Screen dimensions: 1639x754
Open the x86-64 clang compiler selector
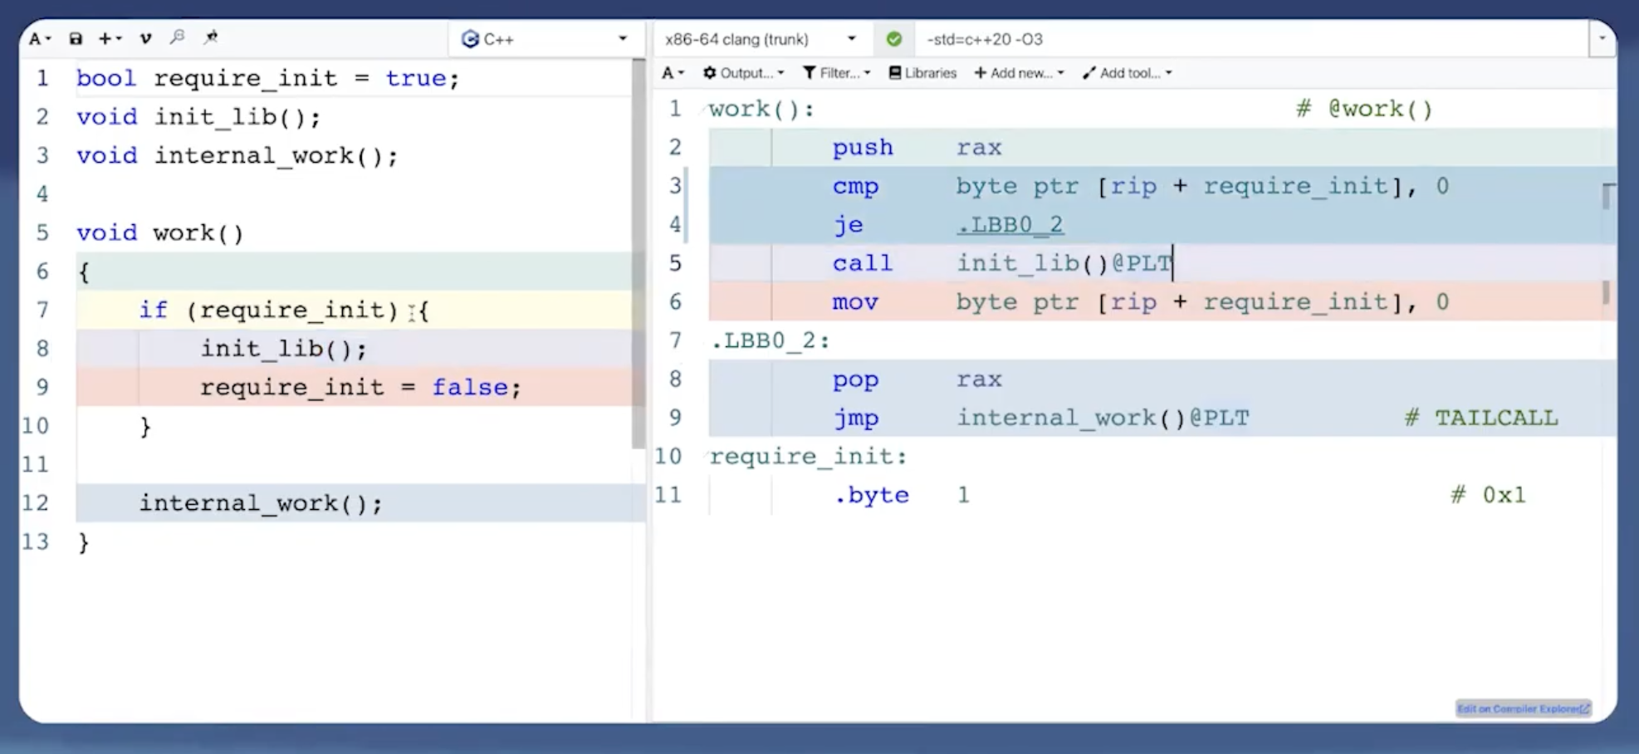coord(760,39)
